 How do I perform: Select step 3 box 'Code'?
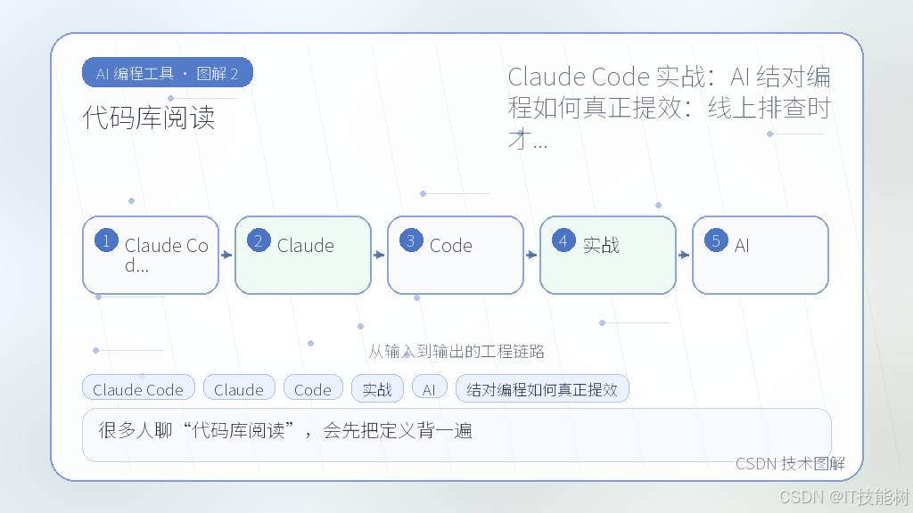[456, 256]
